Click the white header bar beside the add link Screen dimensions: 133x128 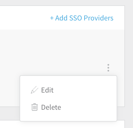pyautogui.click(x=24, y=18)
